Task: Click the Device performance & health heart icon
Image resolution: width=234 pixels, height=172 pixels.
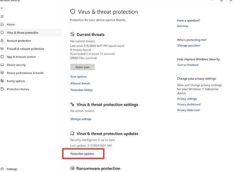Action: [x=2, y=73]
